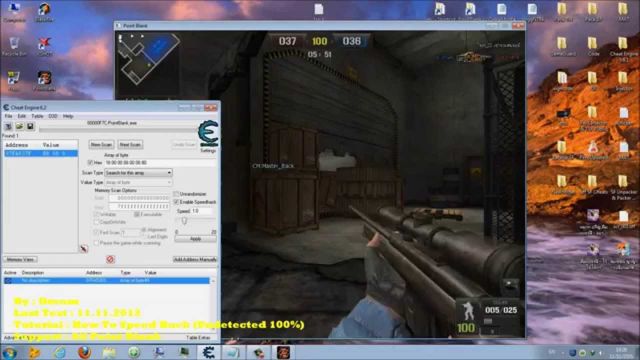Open the Value Type dropdown
The image size is (640, 360).
[138, 182]
